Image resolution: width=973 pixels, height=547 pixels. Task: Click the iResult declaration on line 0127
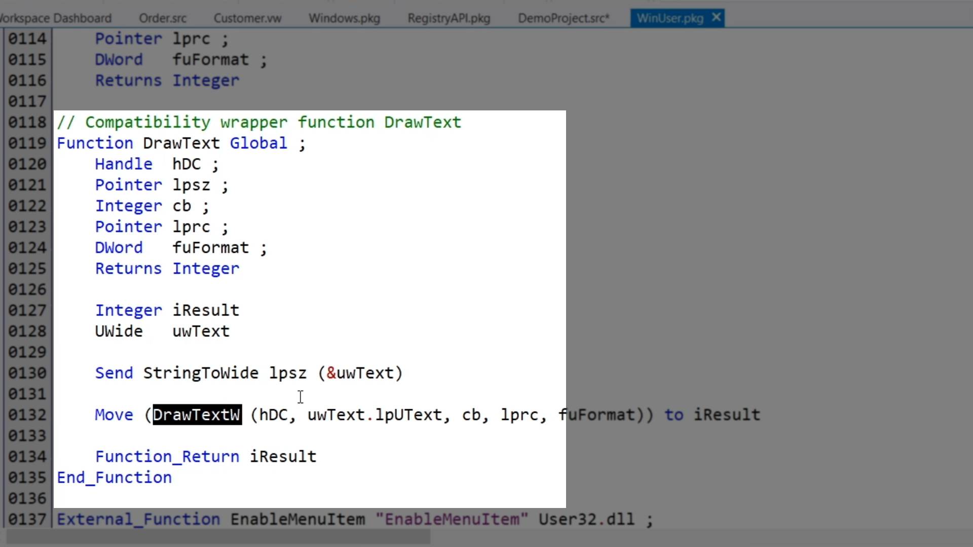click(206, 310)
